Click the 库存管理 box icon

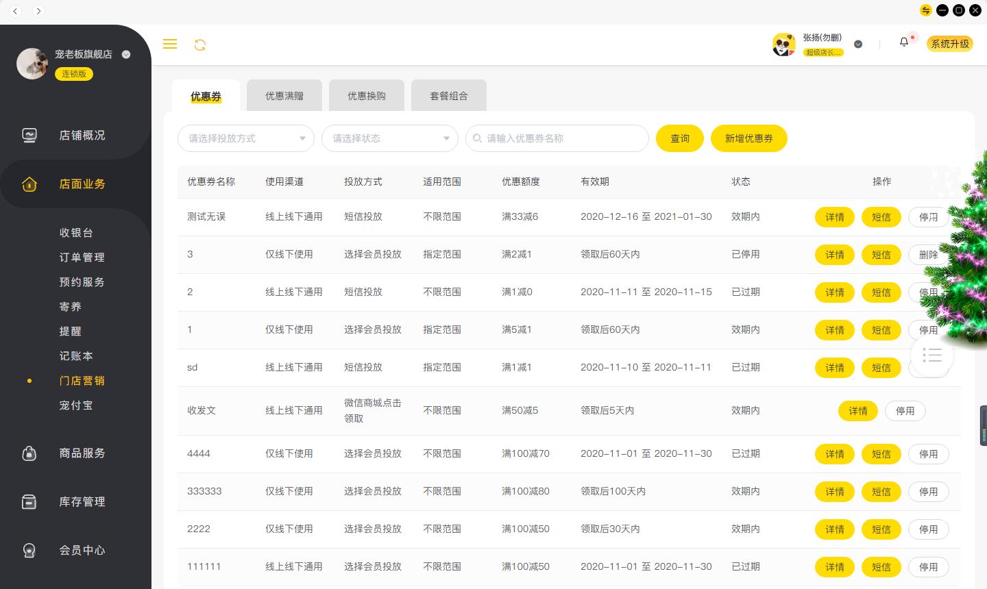click(x=29, y=501)
